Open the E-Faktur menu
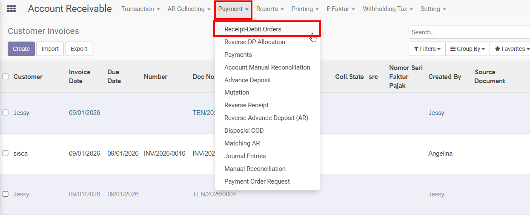This screenshot has height=215, width=530. click(341, 9)
